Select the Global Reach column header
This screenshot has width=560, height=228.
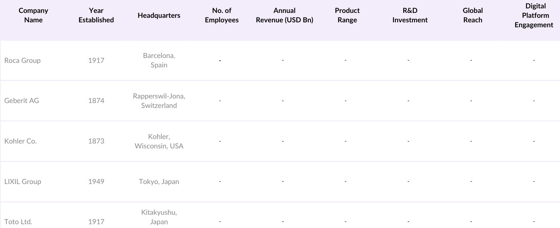click(x=472, y=15)
